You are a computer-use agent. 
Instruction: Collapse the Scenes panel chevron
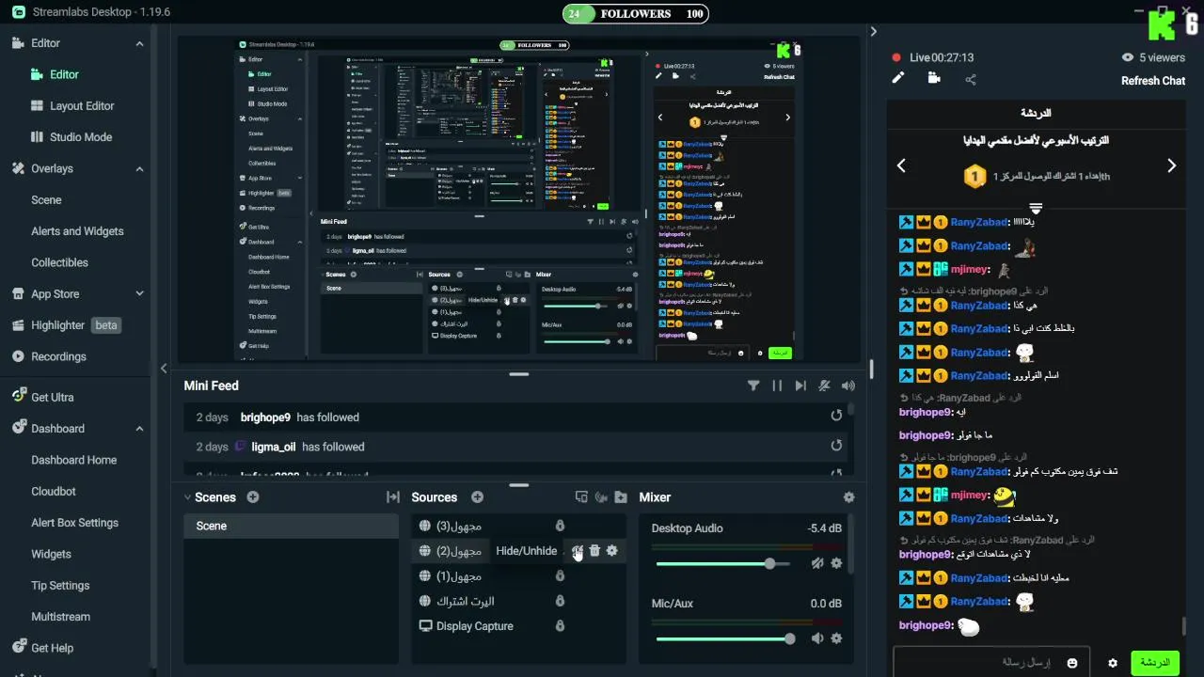pyautogui.click(x=187, y=497)
